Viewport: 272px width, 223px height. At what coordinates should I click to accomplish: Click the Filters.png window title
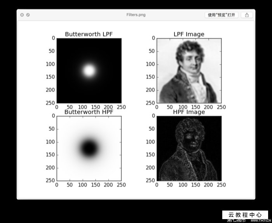coord(136,15)
